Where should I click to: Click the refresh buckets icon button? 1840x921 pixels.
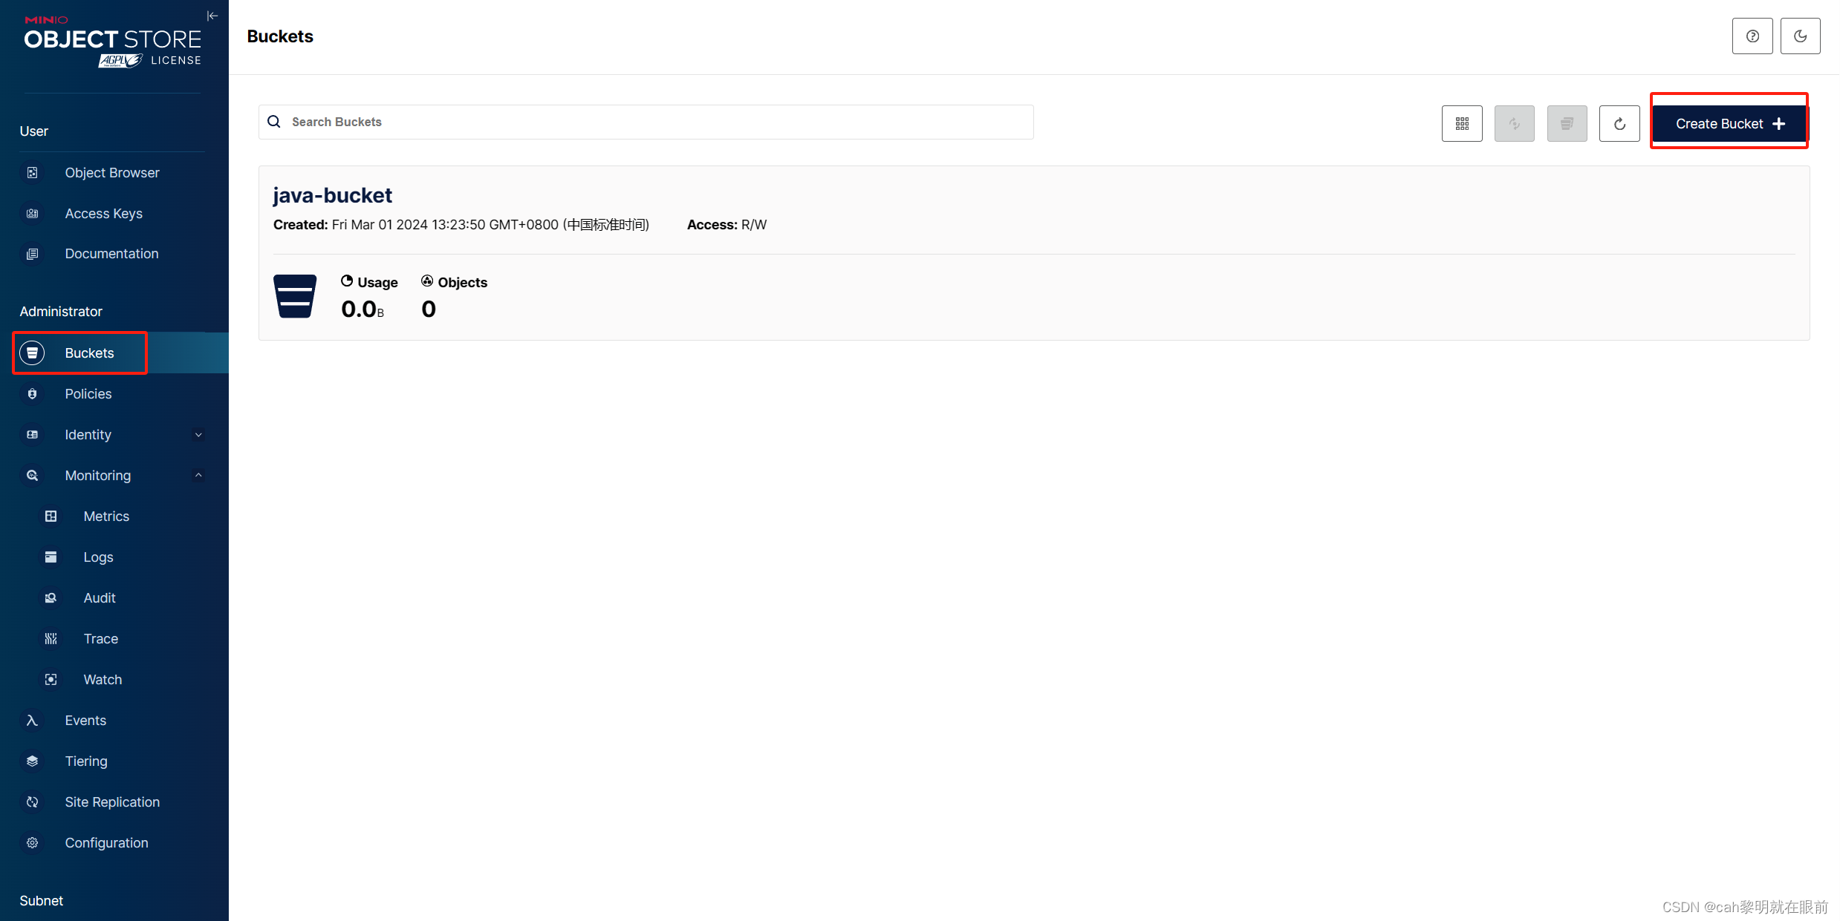pos(1619,123)
